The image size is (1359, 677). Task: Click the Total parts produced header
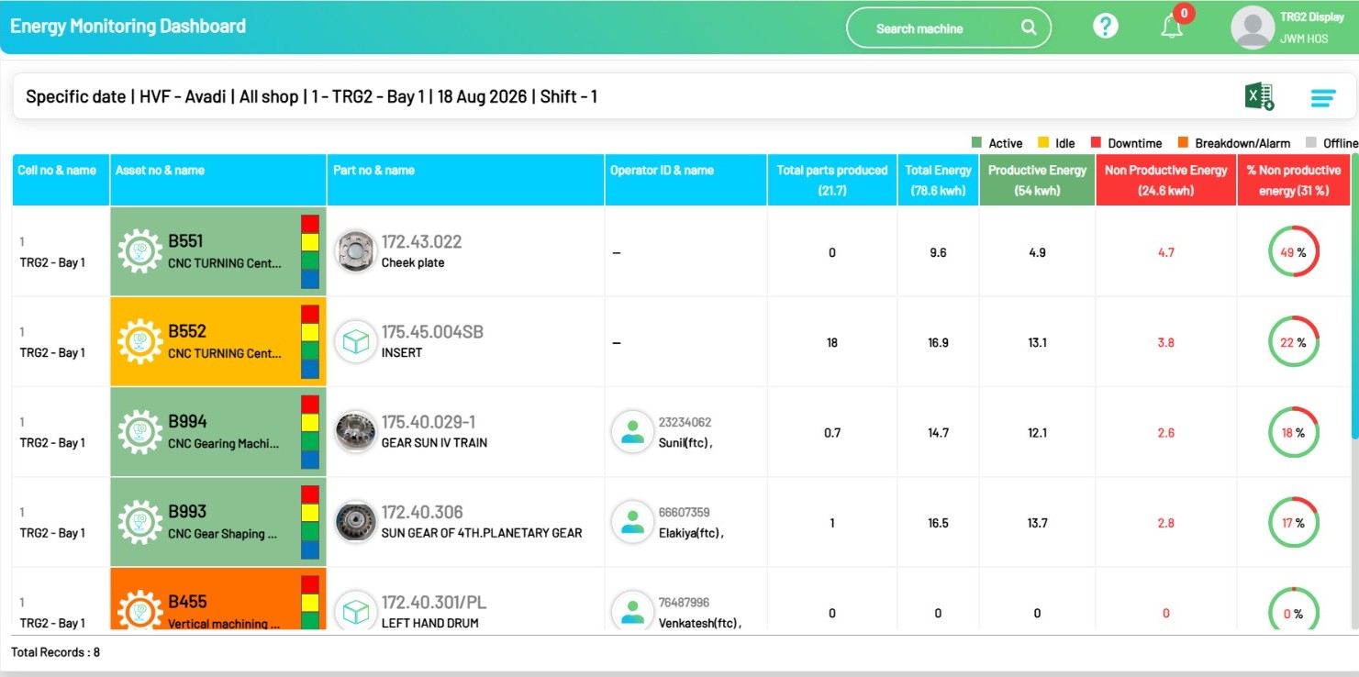click(x=832, y=180)
